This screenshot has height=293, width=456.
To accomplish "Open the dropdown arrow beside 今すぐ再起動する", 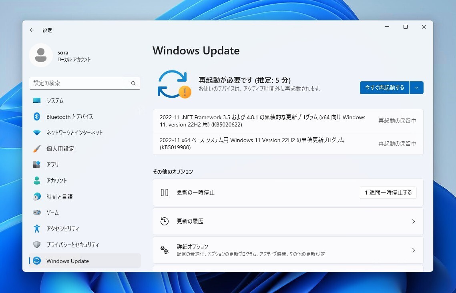I will pos(417,87).
